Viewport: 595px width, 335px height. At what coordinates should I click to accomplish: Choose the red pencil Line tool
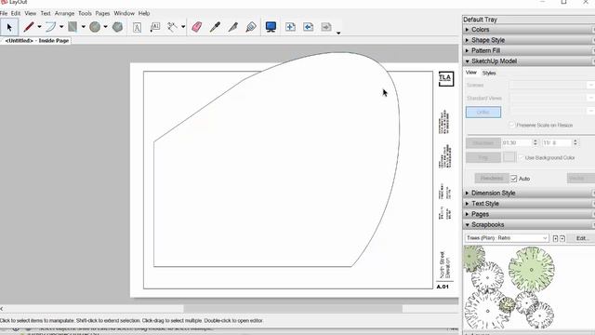click(x=29, y=27)
